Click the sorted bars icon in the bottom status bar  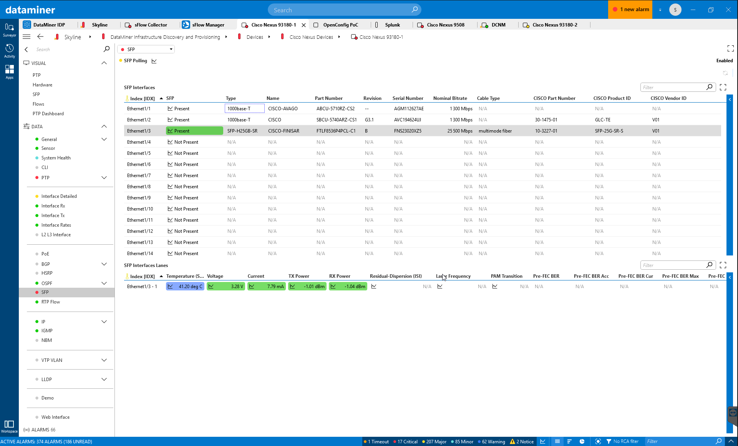pos(569,441)
